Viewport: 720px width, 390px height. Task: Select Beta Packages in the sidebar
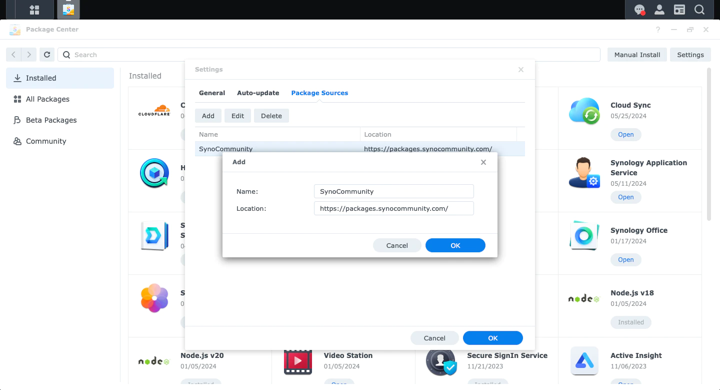[x=60, y=120]
